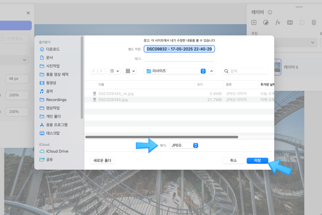Click the DSC029345_re.jpg file row
Image resolution: width=322 pixels, height=215 pixels.
pyautogui.click(x=179, y=94)
